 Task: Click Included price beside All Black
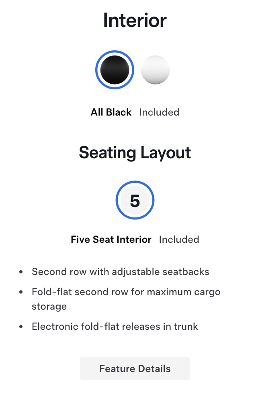coord(159,112)
